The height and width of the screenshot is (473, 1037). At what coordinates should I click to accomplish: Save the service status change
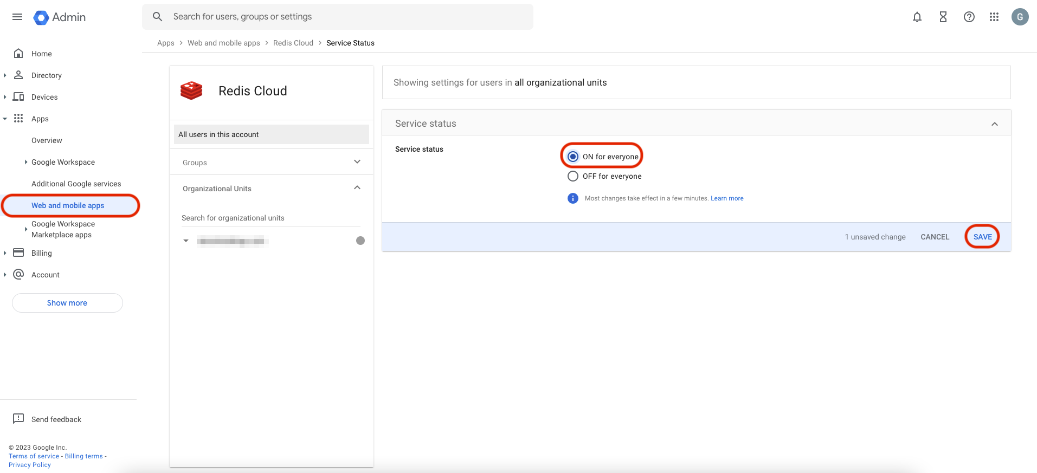point(982,237)
